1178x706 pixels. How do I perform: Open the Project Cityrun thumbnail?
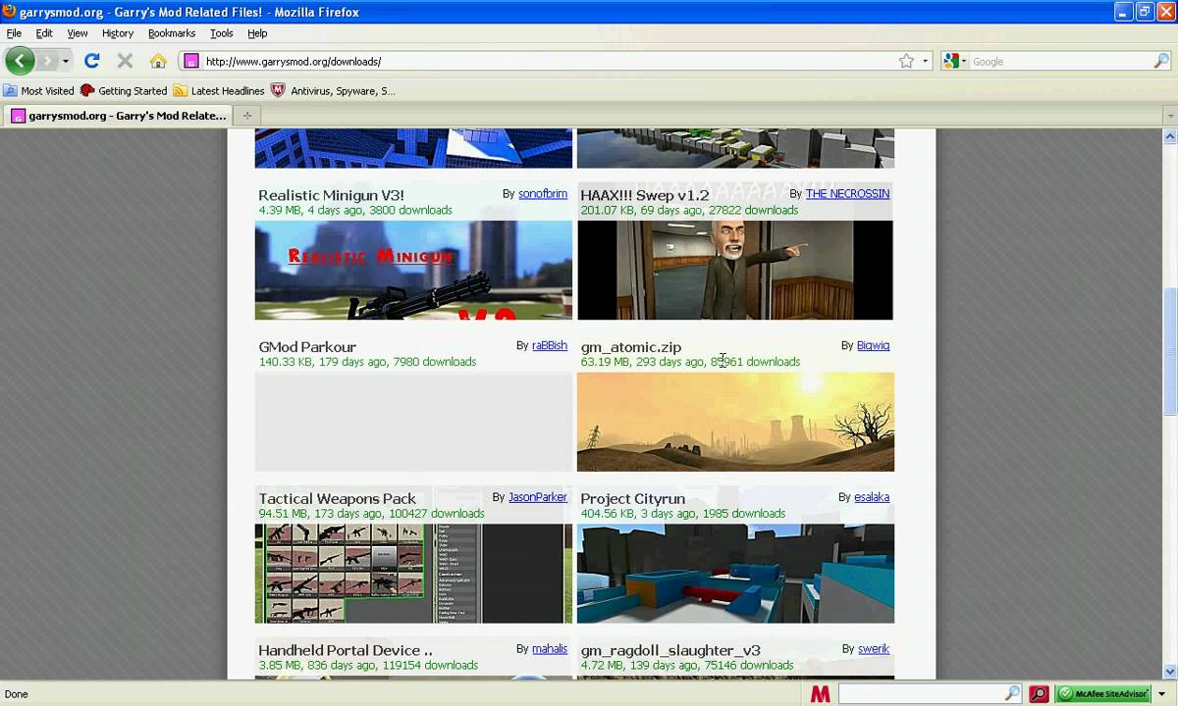(x=735, y=574)
